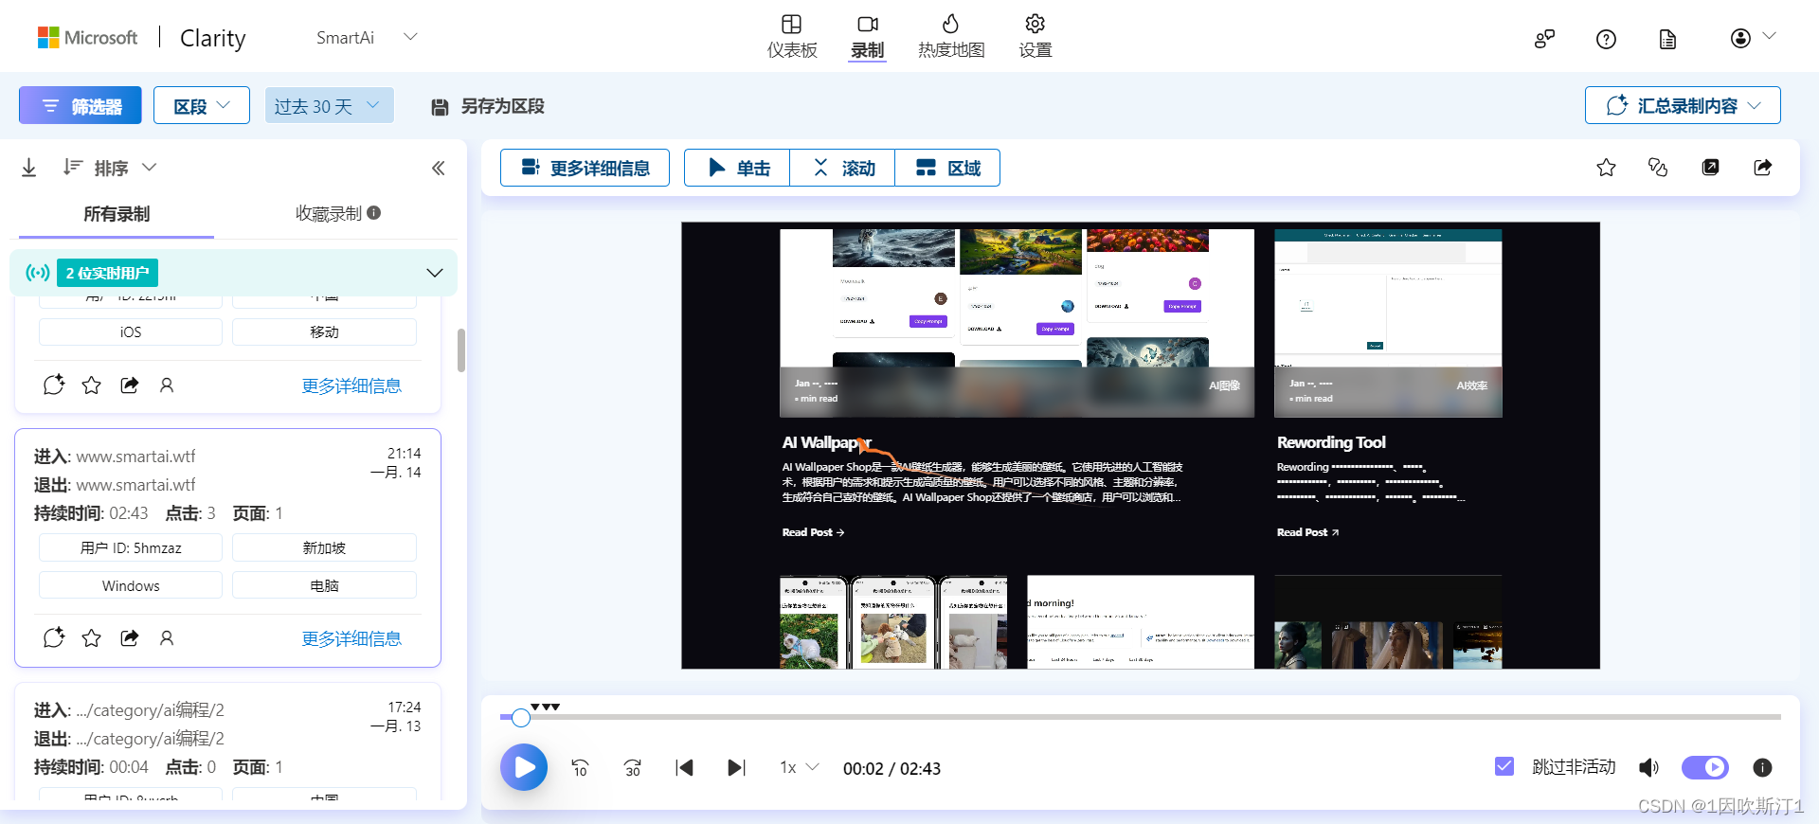Download the recordings list

pos(29,168)
